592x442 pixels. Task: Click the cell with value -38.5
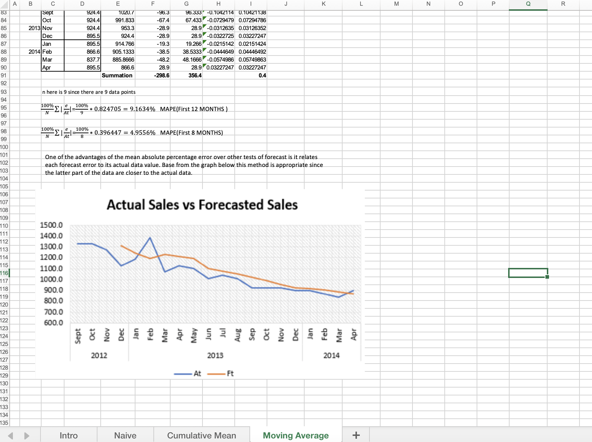[x=153, y=52]
